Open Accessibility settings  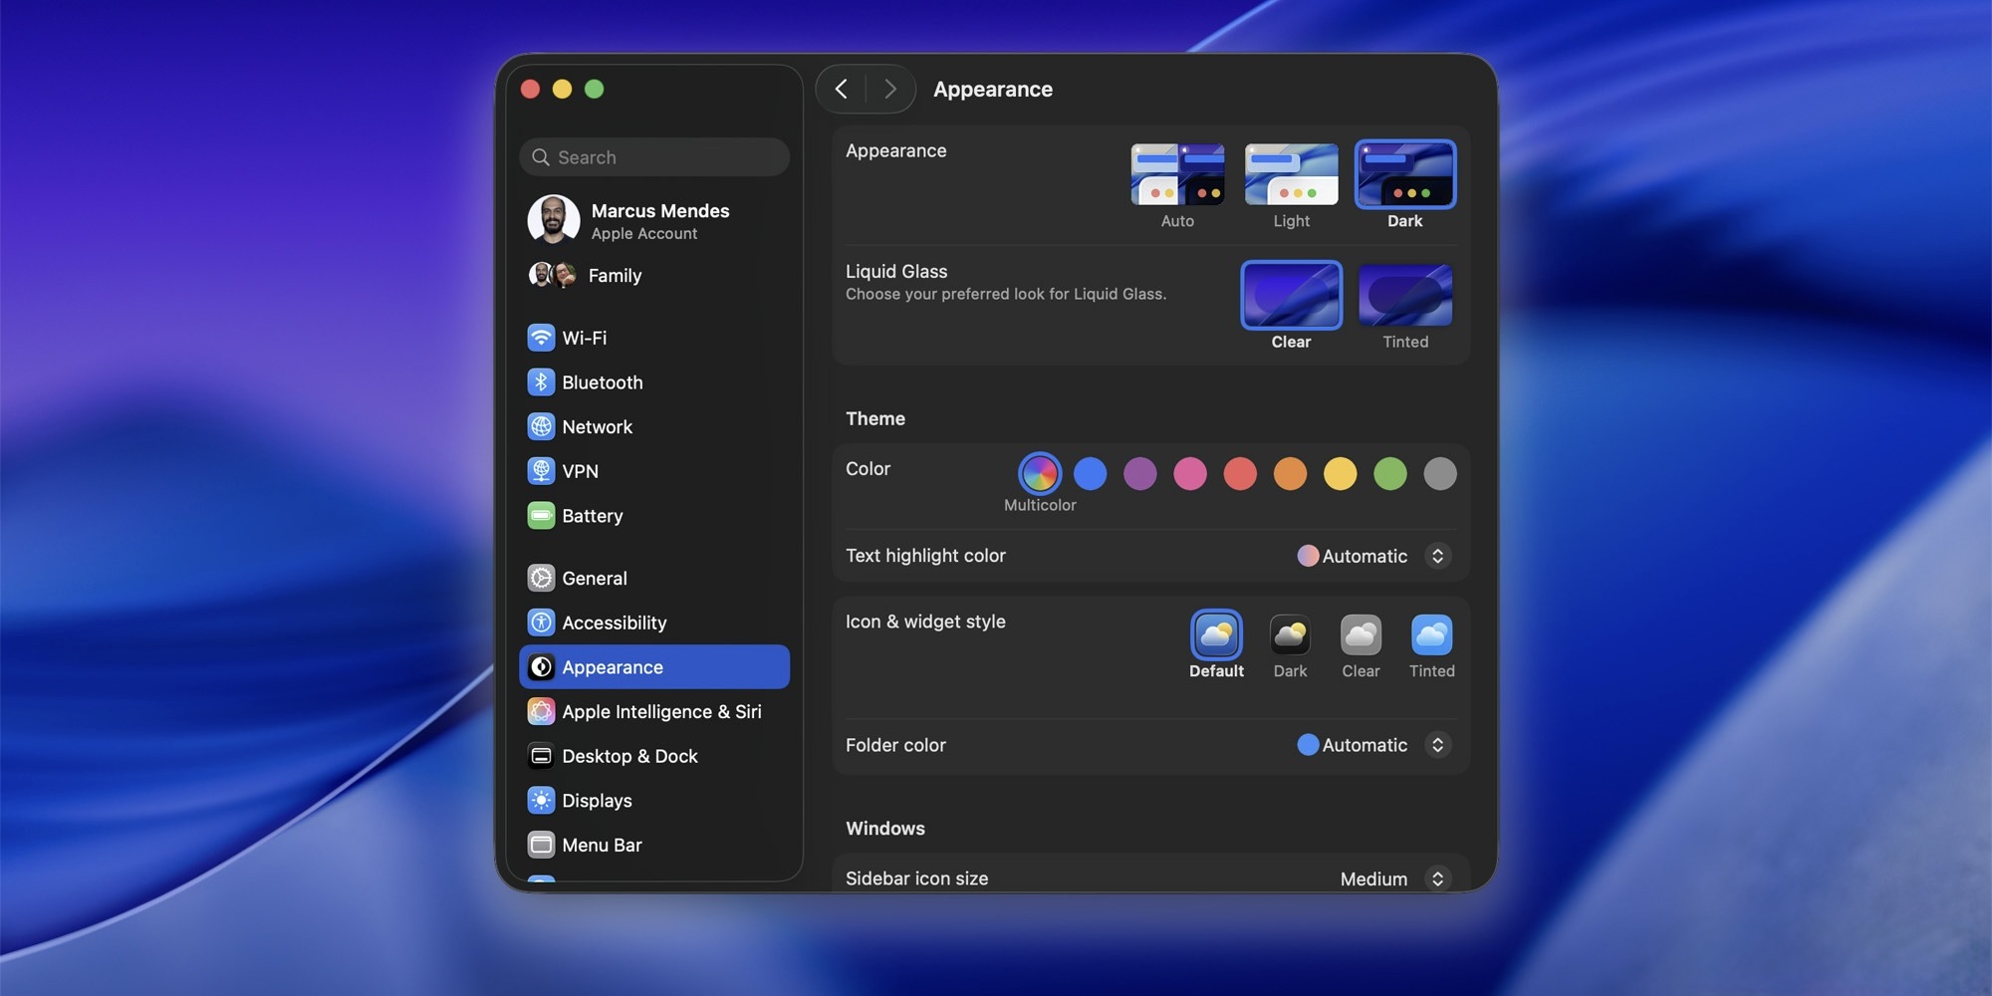point(615,622)
